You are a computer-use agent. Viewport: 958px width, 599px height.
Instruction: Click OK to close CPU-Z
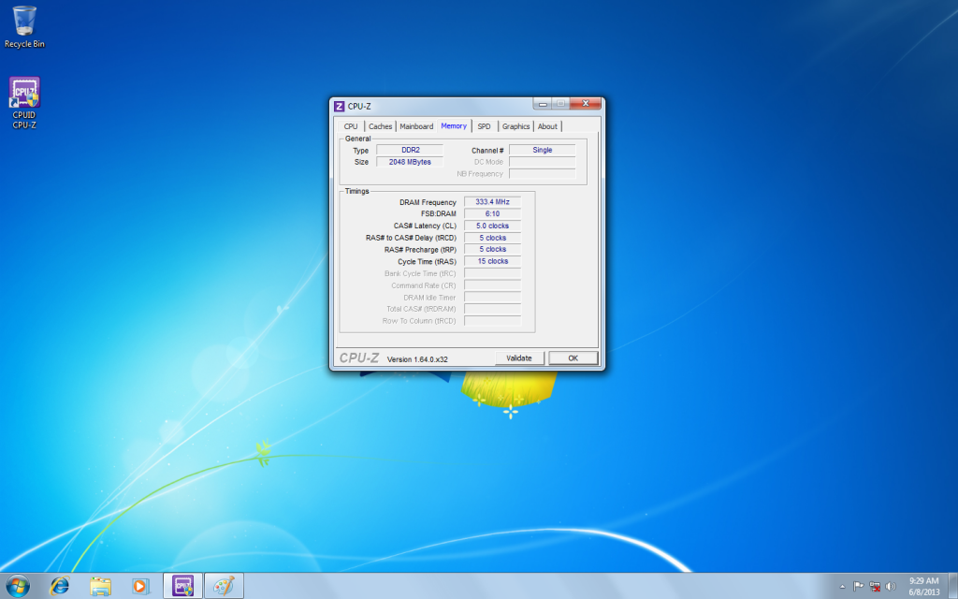573,358
